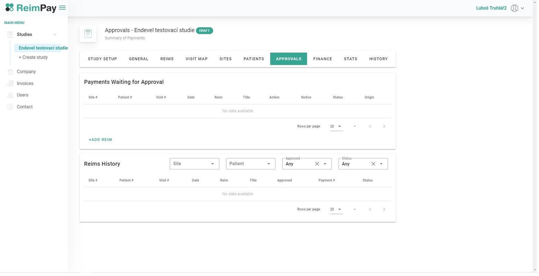Clear the Status filter with X icon
Screen dimensions: 539x276
pyautogui.click(x=373, y=164)
